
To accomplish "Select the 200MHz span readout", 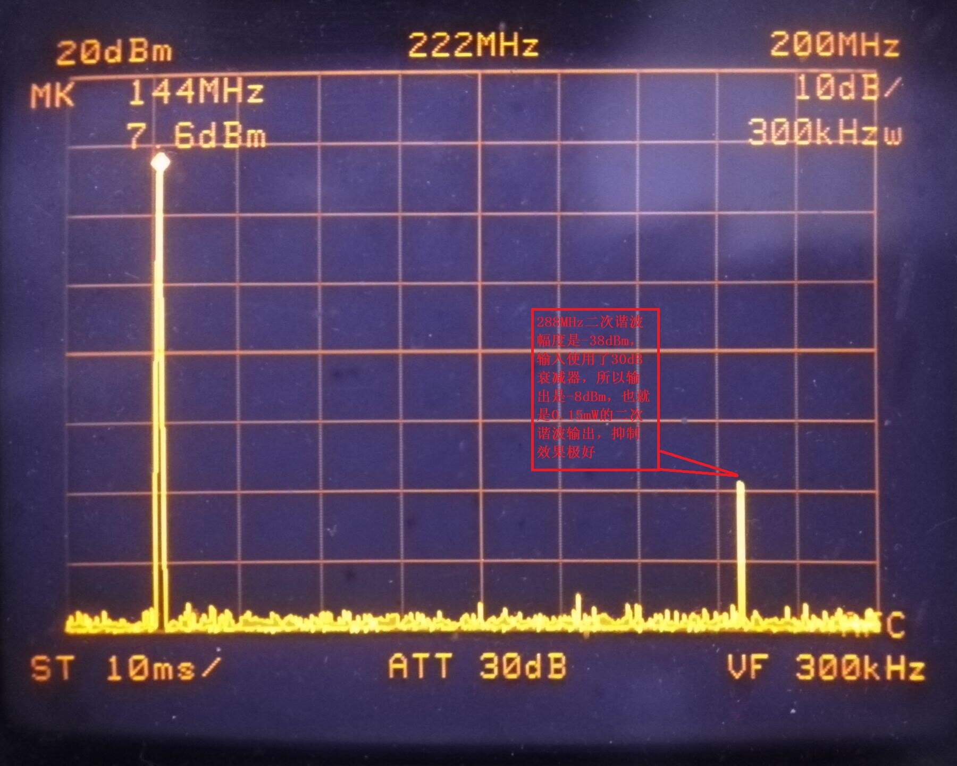I will pyautogui.click(x=834, y=44).
